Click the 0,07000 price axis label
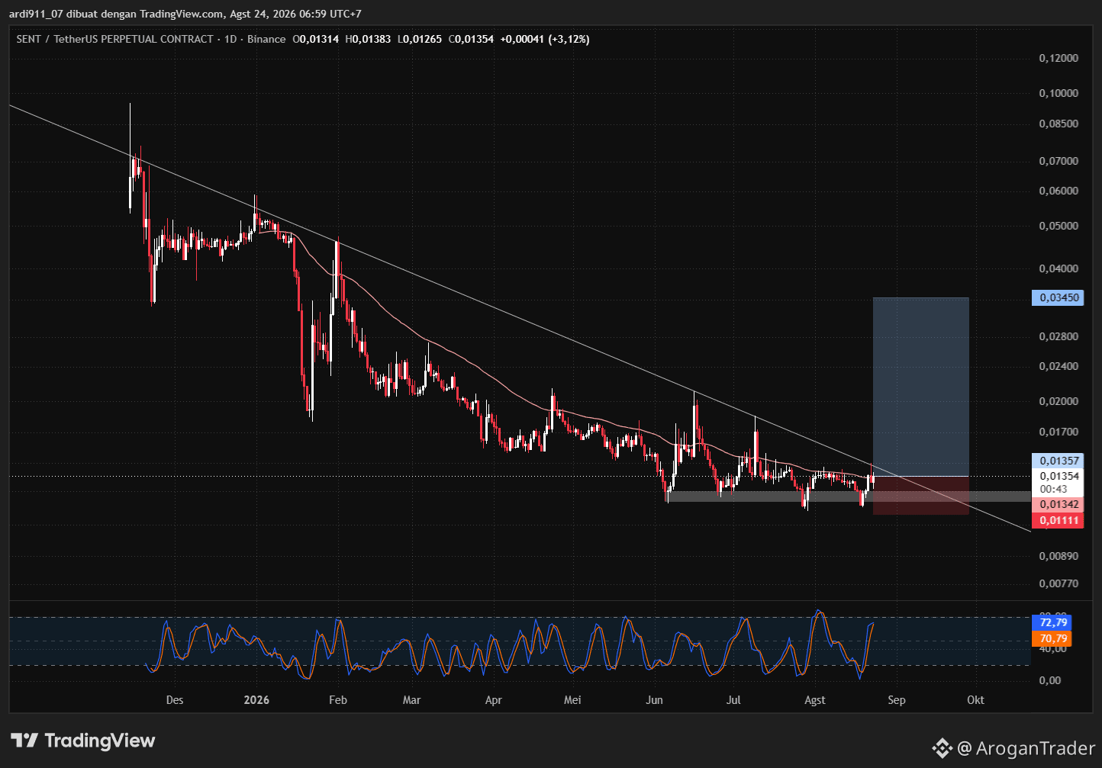 coord(1059,161)
